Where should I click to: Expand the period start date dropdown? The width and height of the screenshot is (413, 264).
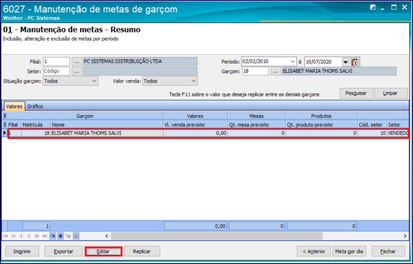[x=292, y=61]
